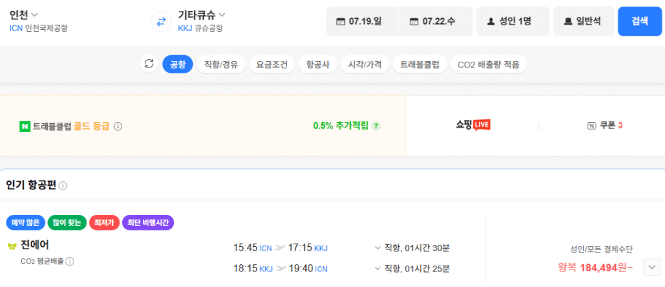Click info icon next to CO₂ 평균배출
This screenshot has width=665, height=287.
click(69, 261)
